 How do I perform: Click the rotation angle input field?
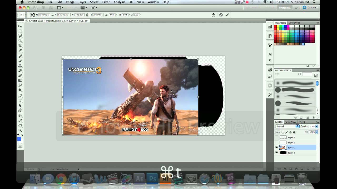click(112, 15)
